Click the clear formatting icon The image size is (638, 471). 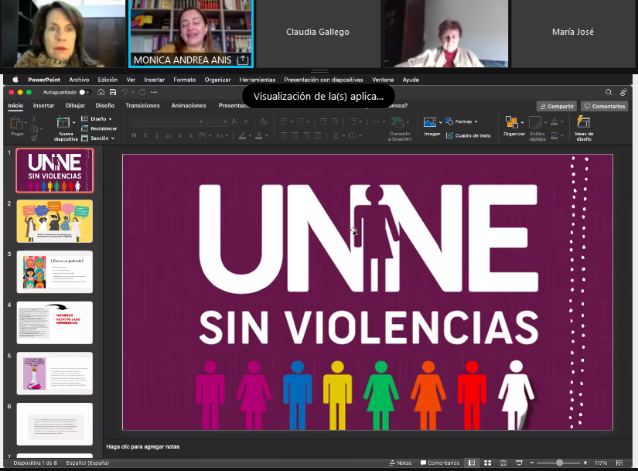tap(264, 121)
